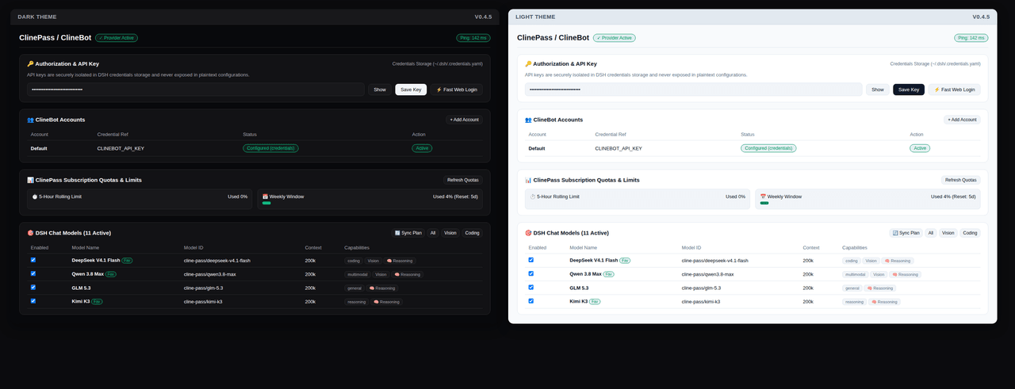This screenshot has height=389, width=1015.
Task: Focus the masked API key field in dark theme panel
Action: tap(195, 90)
